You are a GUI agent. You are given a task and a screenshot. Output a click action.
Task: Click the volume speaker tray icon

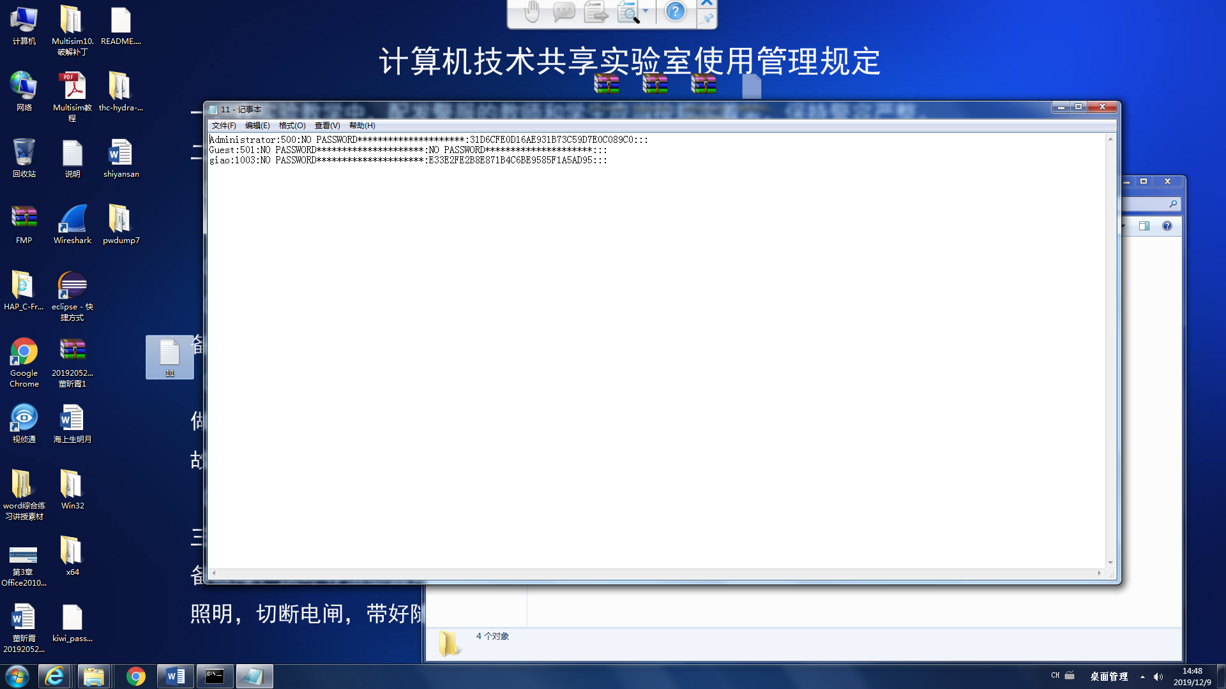[x=1158, y=677]
